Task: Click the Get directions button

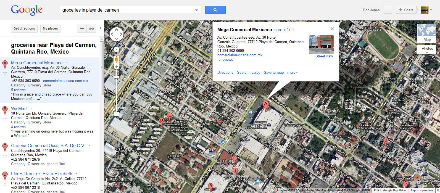Action: (24, 28)
